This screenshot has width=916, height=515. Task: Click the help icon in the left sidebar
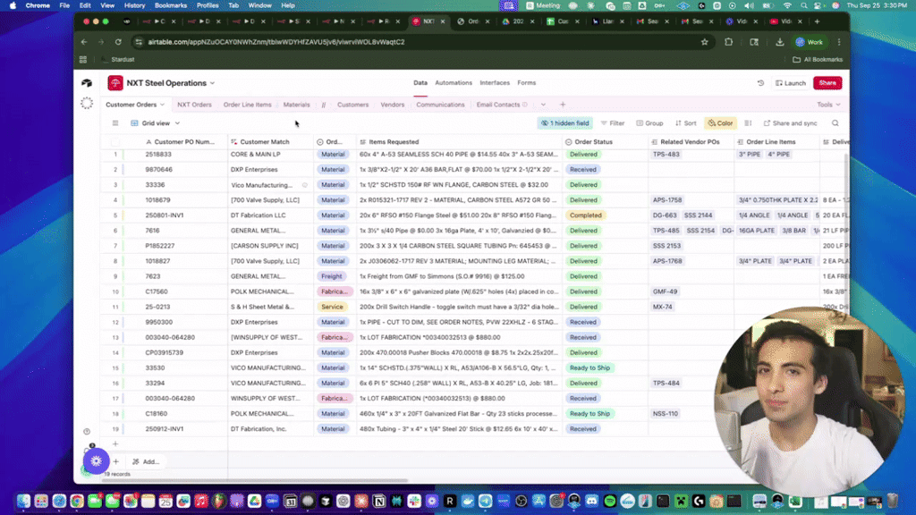tap(87, 432)
